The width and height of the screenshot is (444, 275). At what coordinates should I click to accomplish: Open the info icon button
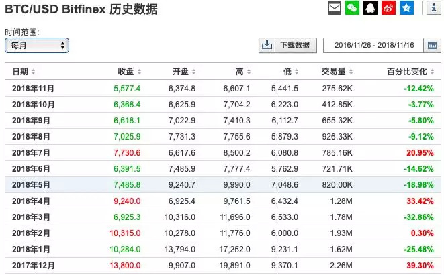(x=433, y=8)
